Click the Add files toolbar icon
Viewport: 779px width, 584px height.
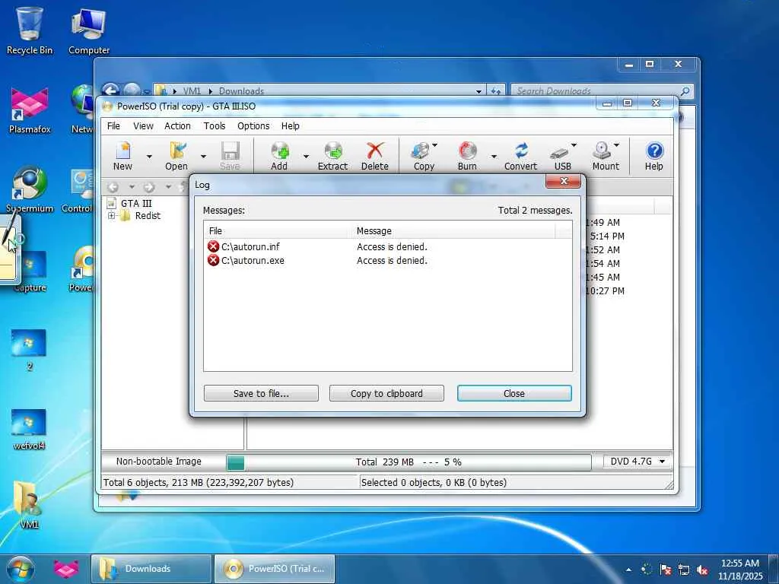pos(279,155)
